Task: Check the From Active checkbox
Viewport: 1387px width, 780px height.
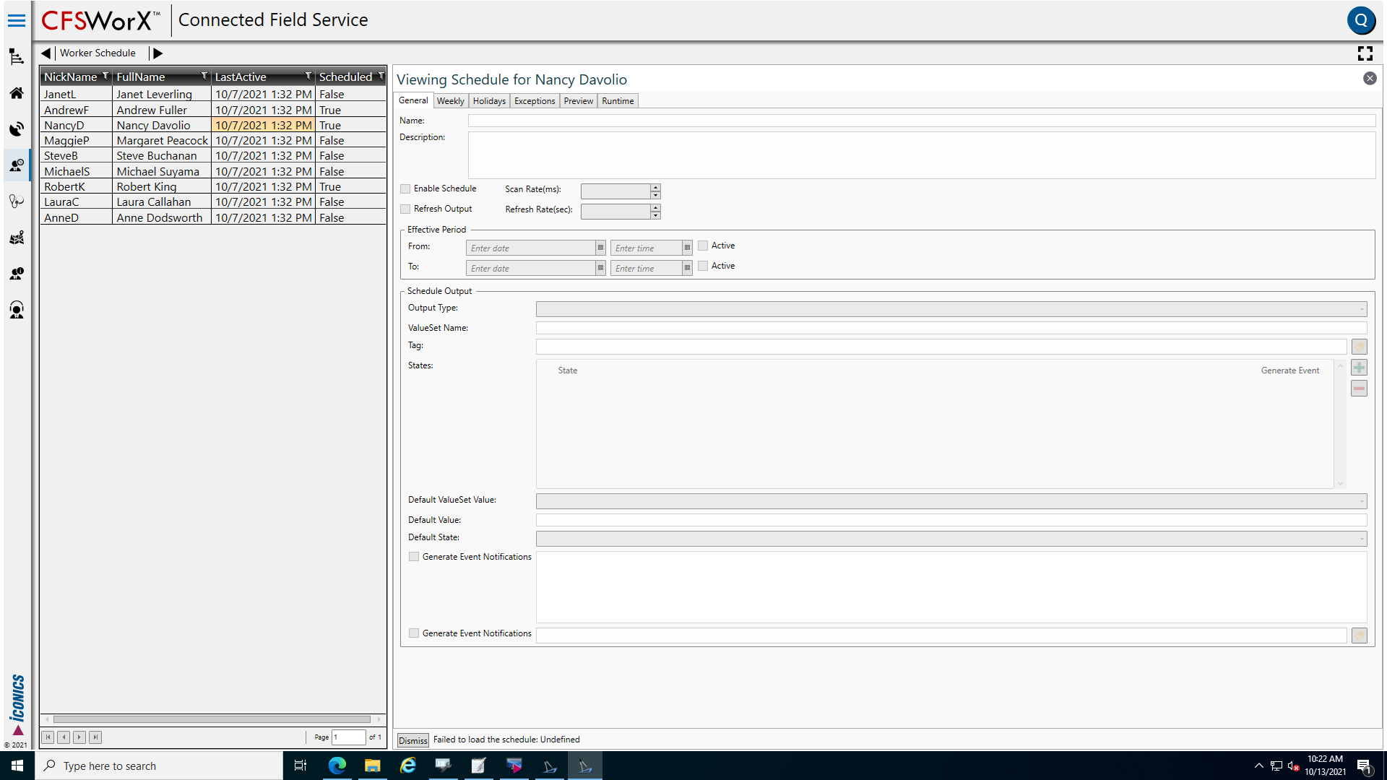Action: [703, 246]
